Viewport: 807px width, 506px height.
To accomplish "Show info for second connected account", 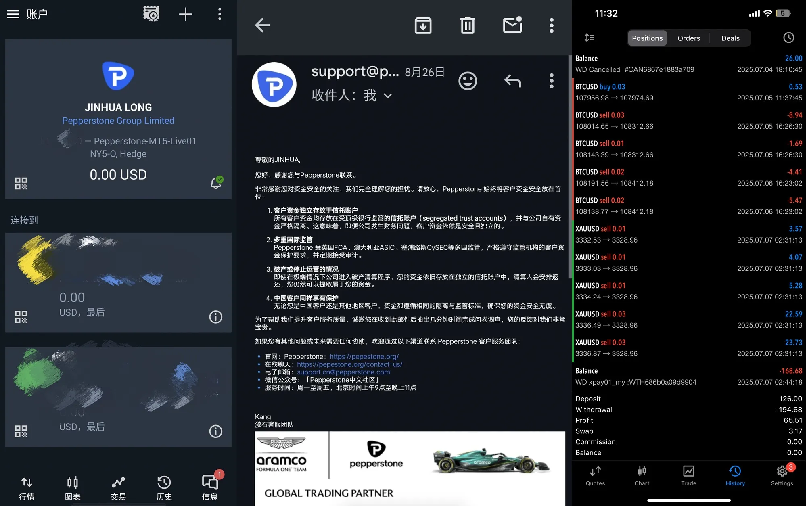I will click(x=216, y=431).
